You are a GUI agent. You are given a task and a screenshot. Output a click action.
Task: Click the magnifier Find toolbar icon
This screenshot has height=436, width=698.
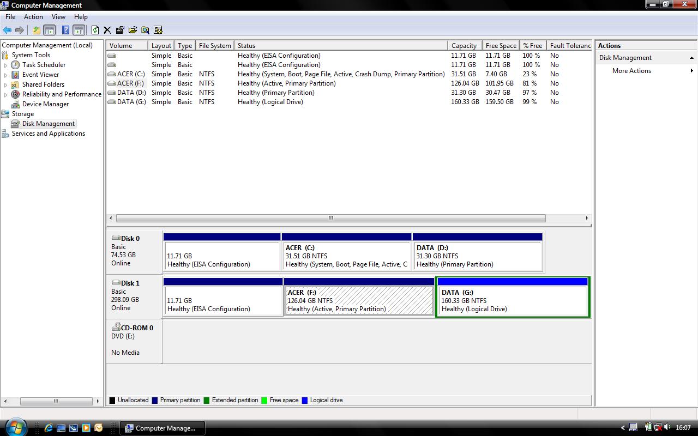(x=145, y=31)
